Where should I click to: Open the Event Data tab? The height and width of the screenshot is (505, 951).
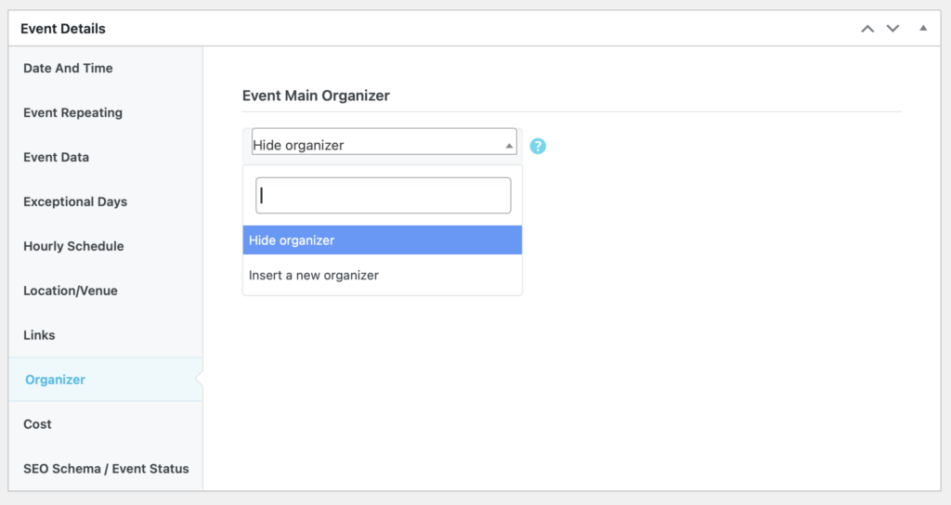click(x=57, y=158)
